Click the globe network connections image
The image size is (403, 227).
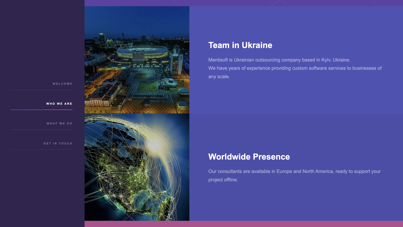tap(137, 167)
